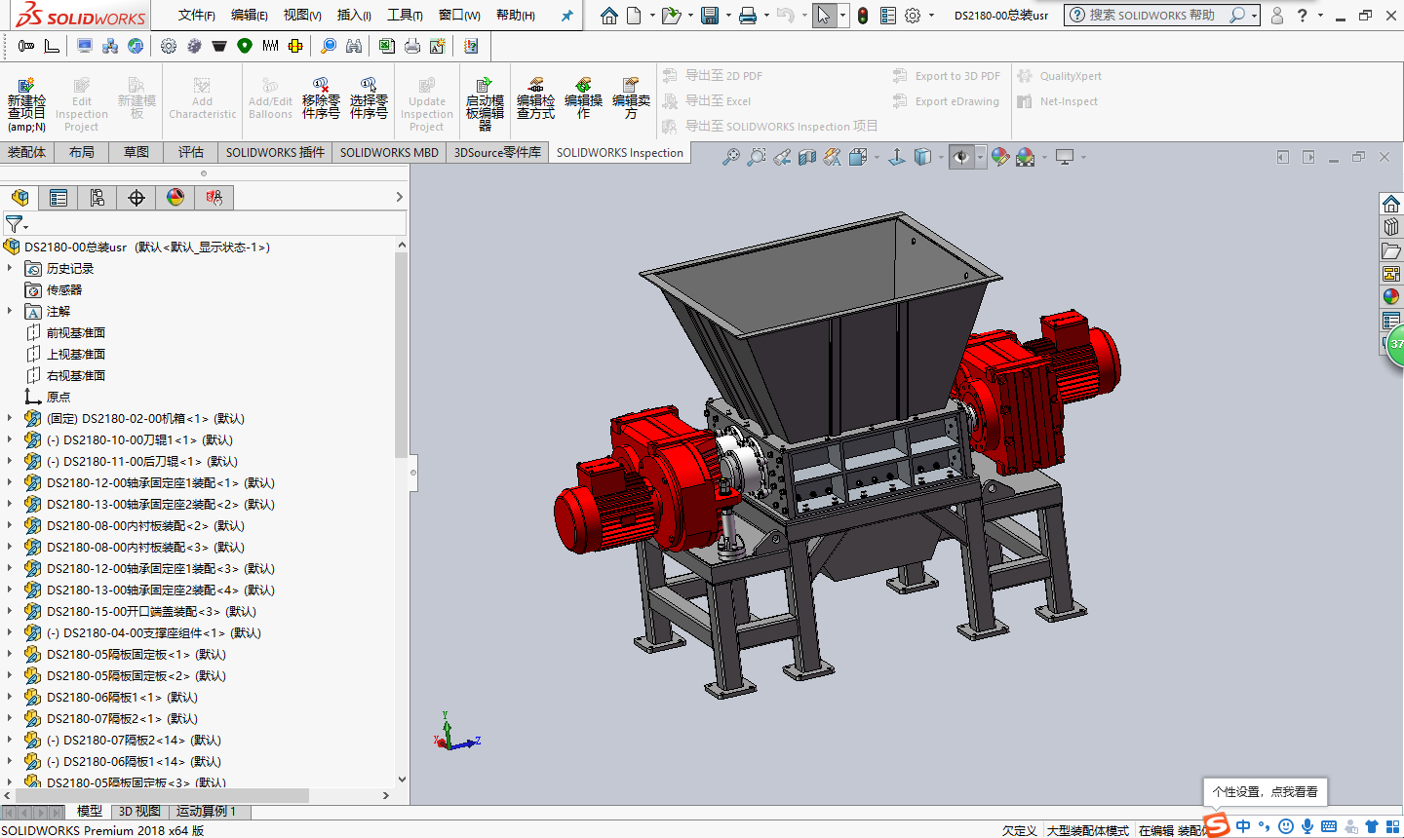Toggle Hide/Show Items eye icon
Screen dimensions: 1404x838
[x=961, y=157]
